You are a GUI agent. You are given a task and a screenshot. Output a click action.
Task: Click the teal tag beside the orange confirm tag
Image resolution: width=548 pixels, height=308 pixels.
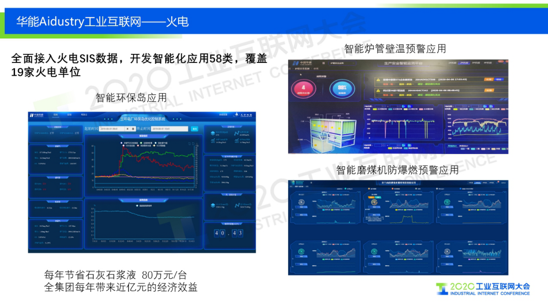tap(378, 197)
